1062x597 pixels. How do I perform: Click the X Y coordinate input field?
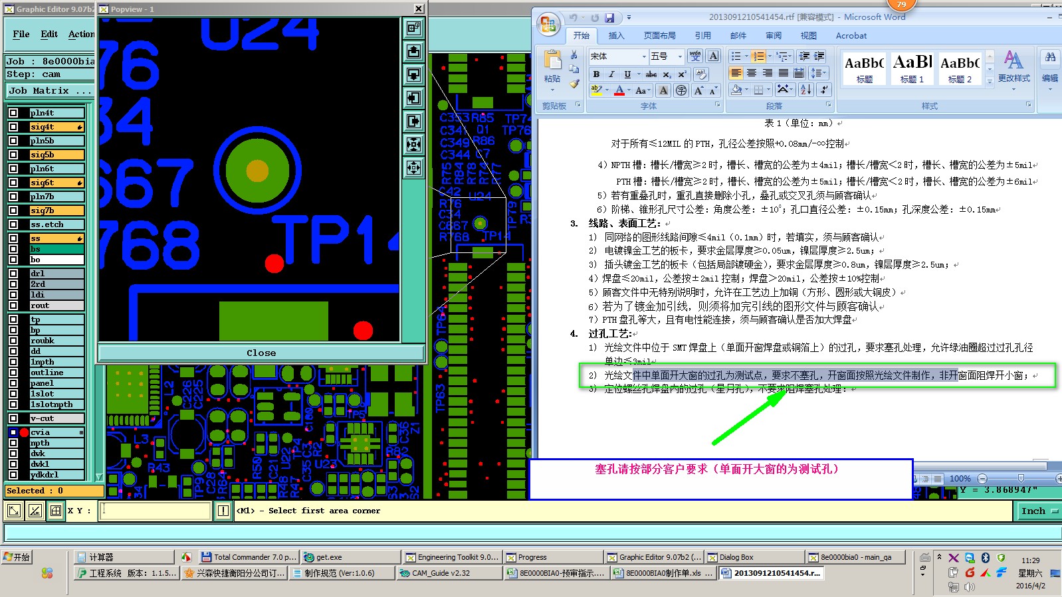click(x=156, y=511)
